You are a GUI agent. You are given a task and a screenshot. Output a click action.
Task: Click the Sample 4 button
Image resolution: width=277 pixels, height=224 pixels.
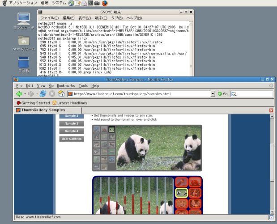click(x=72, y=131)
